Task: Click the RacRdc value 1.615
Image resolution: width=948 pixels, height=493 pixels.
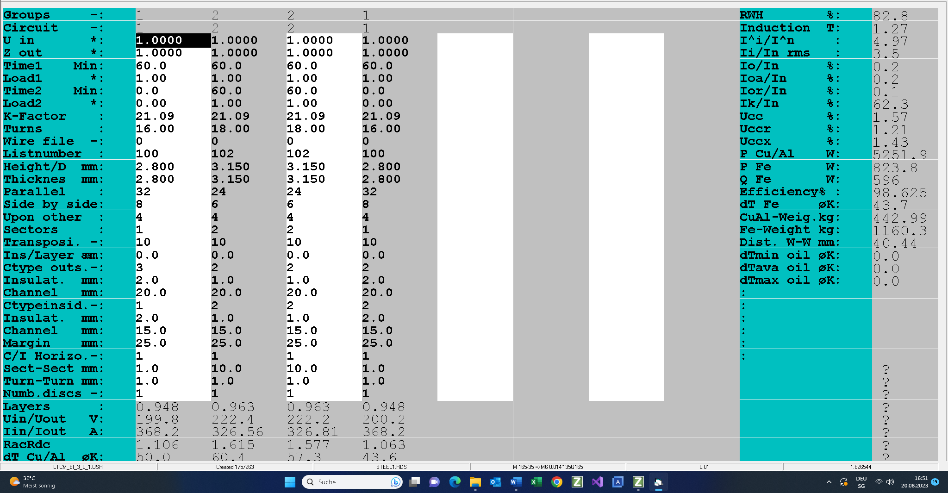Action: [233, 445]
